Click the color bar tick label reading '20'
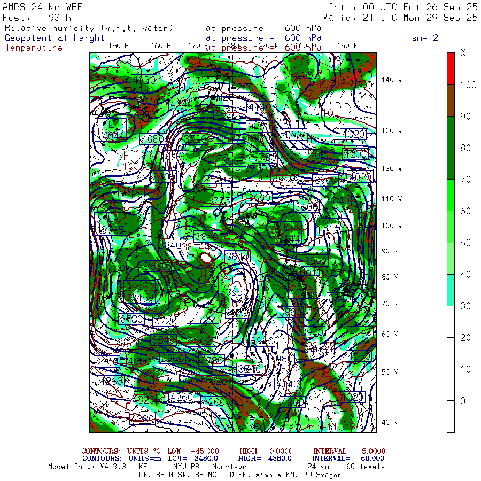 (x=466, y=337)
